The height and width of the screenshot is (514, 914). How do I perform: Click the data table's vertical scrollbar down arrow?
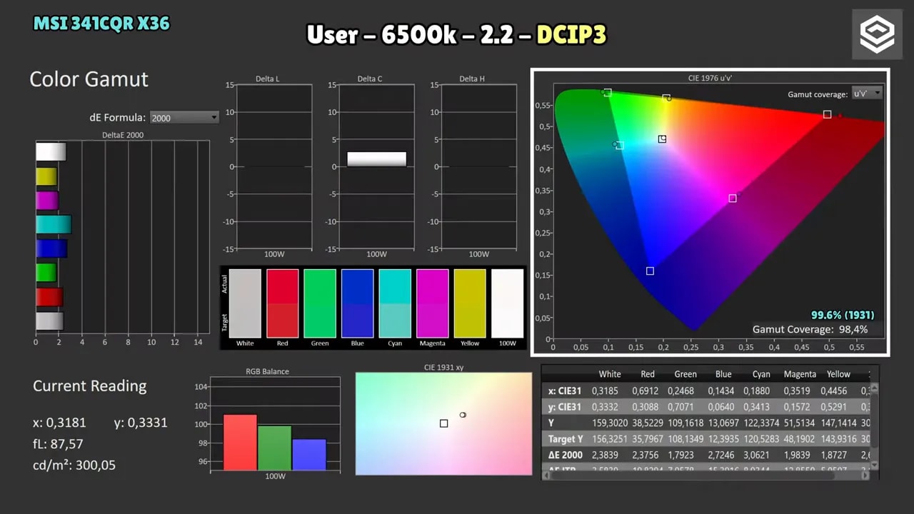pos(875,465)
